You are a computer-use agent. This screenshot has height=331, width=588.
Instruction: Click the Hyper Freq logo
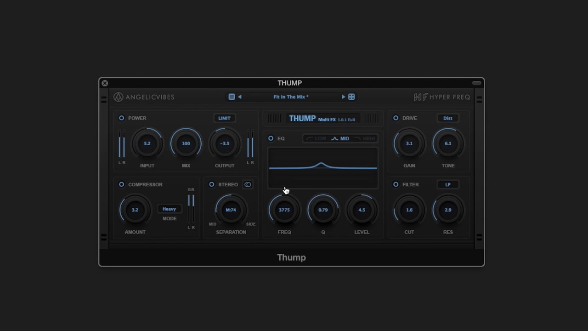[442, 97]
